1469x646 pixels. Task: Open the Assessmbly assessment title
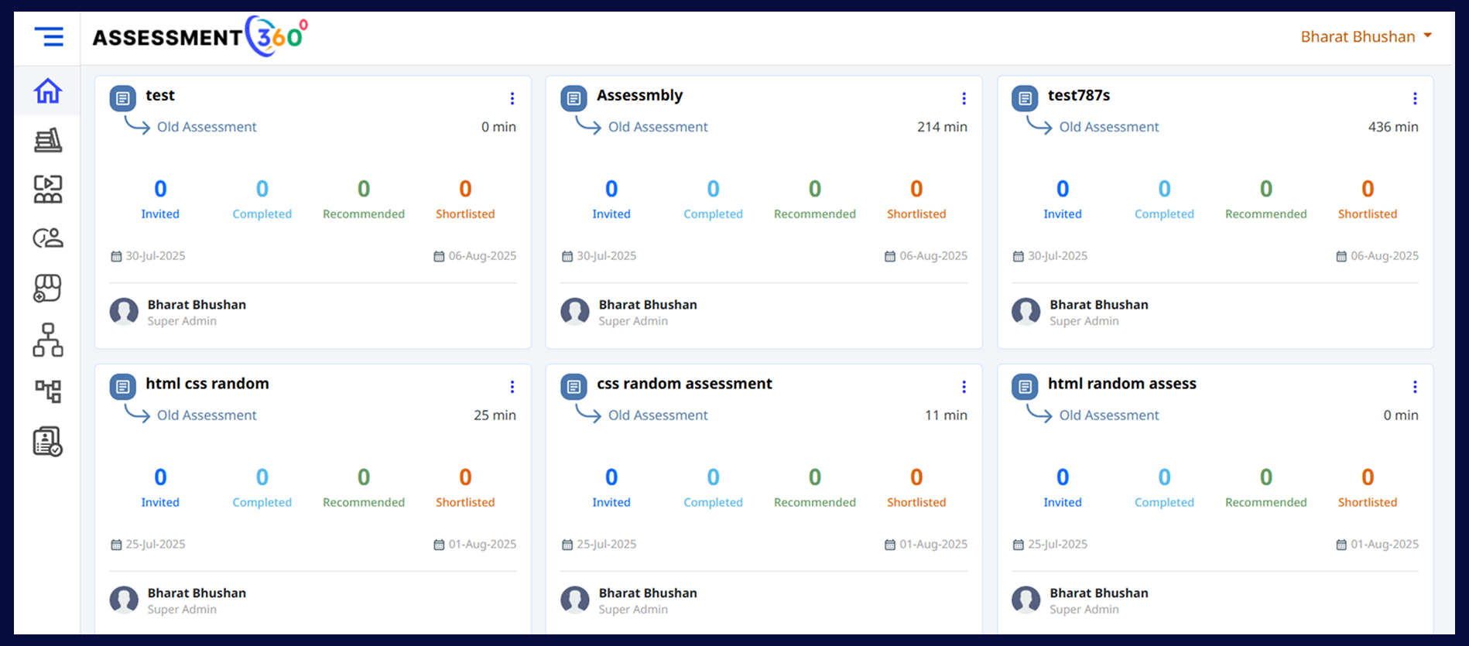pos(640,95)
